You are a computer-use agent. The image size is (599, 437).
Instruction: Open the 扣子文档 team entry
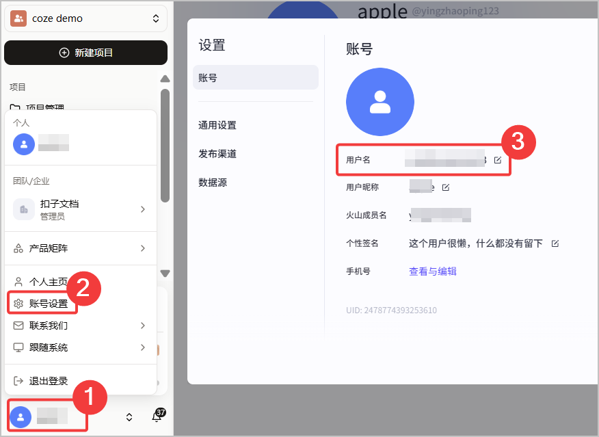[81, 209]
